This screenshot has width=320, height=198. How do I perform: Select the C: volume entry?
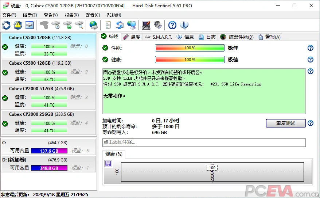point(48,146)
